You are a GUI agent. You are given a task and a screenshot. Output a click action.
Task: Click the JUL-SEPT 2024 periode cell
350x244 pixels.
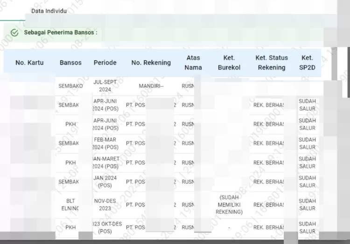pos(105,86)
